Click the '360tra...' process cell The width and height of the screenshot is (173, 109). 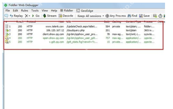point(149,30)
